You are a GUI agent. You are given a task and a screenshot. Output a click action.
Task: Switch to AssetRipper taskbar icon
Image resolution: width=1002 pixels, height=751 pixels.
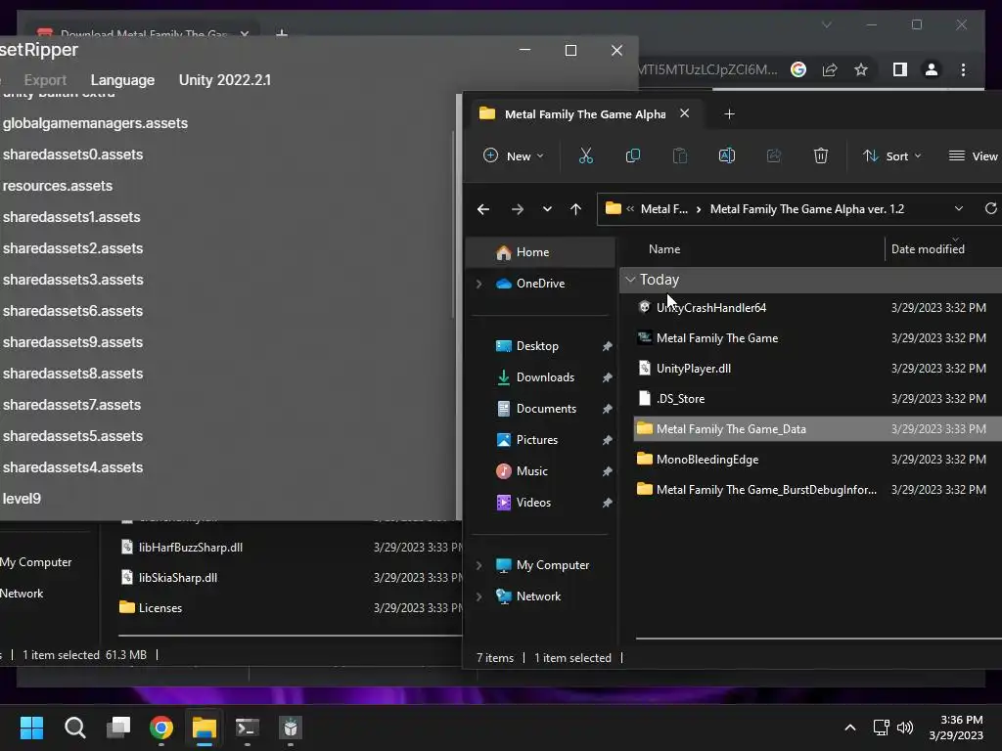tap(290, 728)
